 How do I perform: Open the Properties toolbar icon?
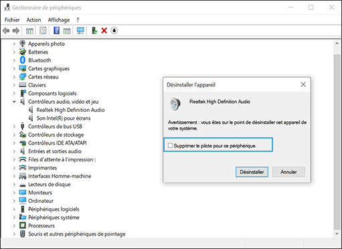pos(43,31)
